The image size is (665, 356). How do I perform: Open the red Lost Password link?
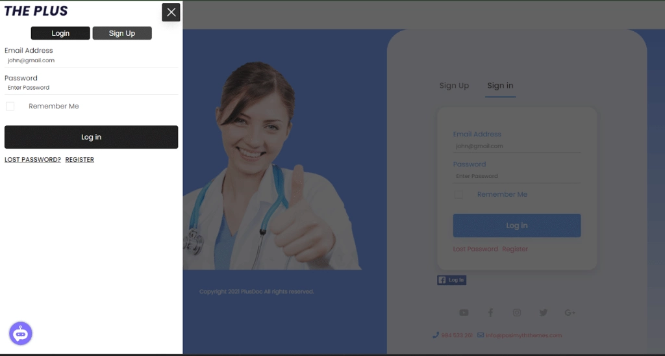(475, 249)
